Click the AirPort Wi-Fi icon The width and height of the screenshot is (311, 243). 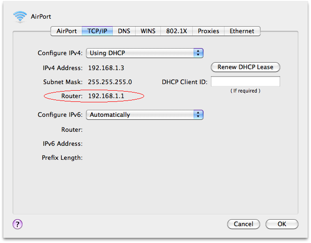pyautogui.click(x=20, y=16)
